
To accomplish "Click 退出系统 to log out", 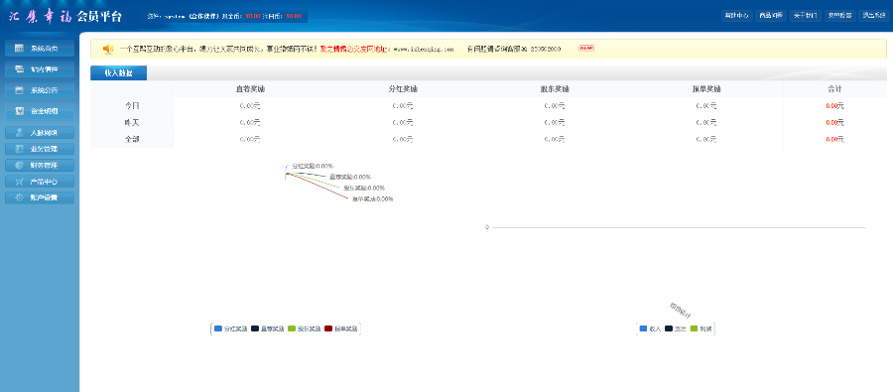I will pos(873,16).
